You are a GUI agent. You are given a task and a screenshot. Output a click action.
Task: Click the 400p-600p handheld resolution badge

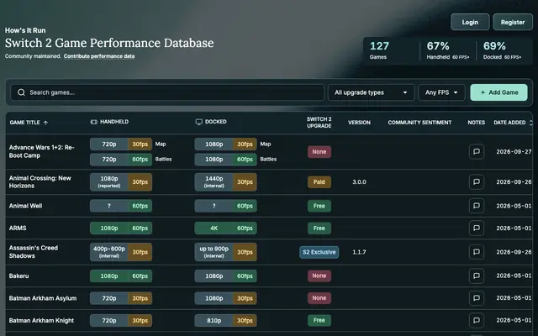(109, 252)
